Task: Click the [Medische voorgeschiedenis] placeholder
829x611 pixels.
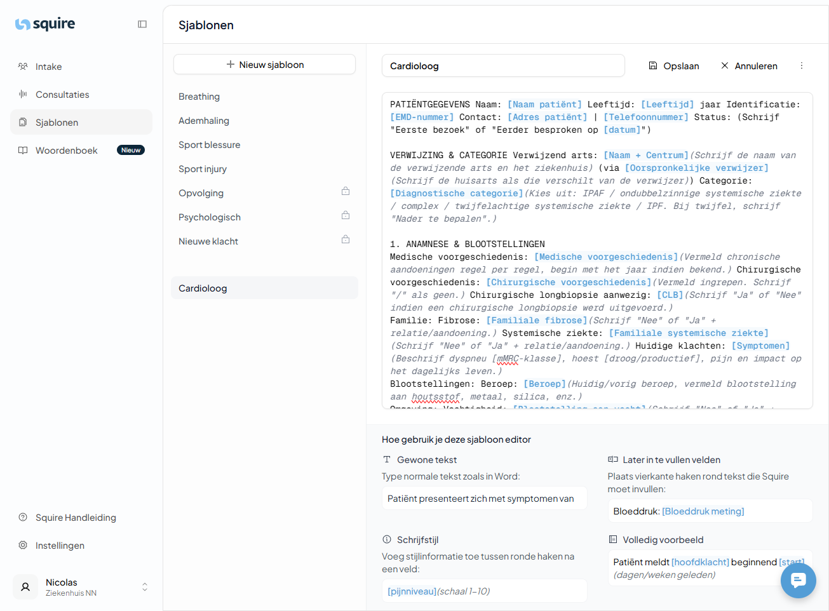Action: pyautogui.click(x=606, y=257)
